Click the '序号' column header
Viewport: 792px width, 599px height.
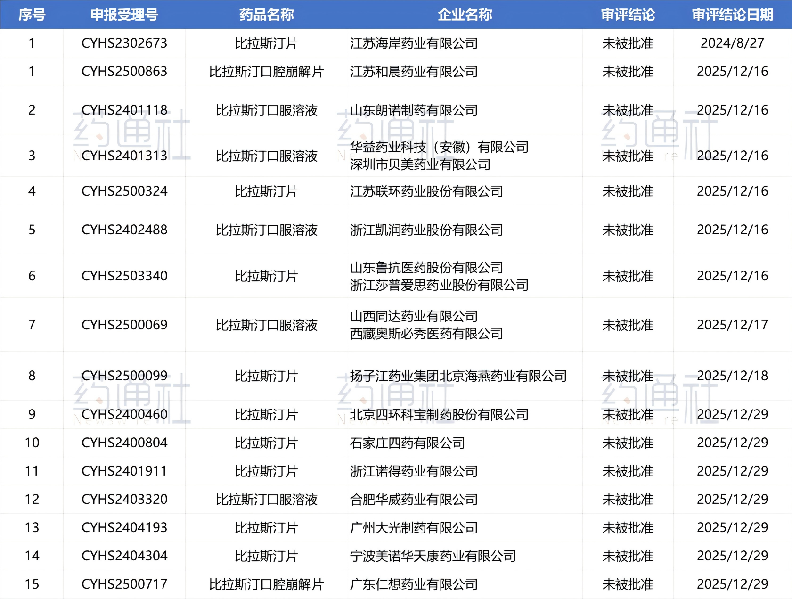point(32,15)
